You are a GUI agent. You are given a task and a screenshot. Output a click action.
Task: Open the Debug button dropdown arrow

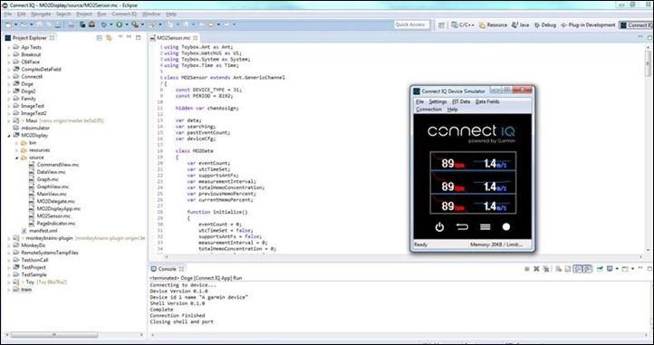[x=111, y=24]
